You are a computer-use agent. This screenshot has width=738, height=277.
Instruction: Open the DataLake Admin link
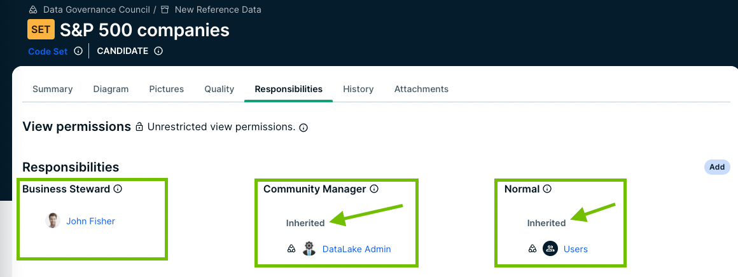(x=356, y=249)
